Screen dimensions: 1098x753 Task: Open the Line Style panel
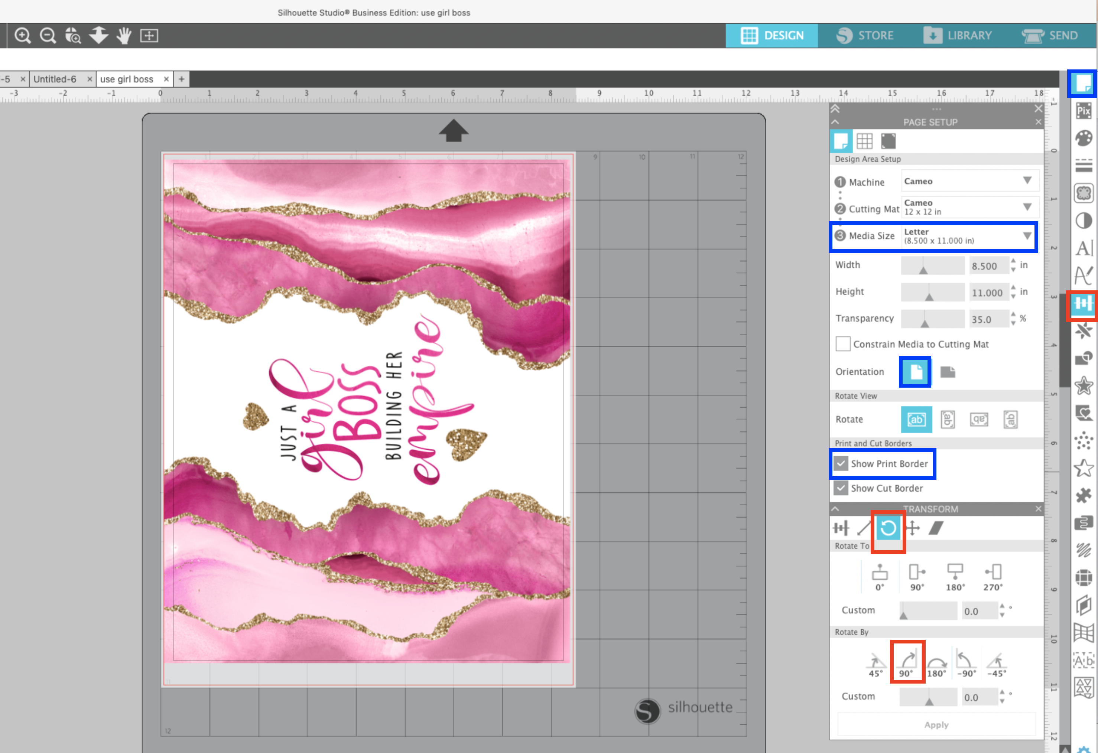pyautogui.click(x=1084, y=166)
